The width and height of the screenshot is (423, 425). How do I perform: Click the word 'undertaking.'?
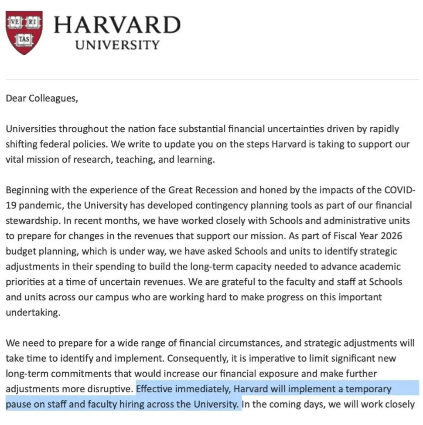[x=33, y=313]
